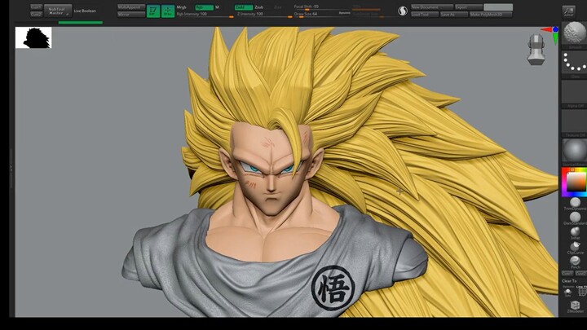Viewport: 587px width, 330px height.
Task: Select the ClipCurve brush
Action: tap(575, 246)
